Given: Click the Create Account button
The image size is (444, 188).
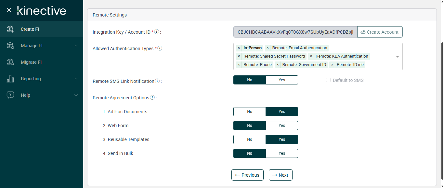Looking at the screenshot, I should tap(380, 32).
